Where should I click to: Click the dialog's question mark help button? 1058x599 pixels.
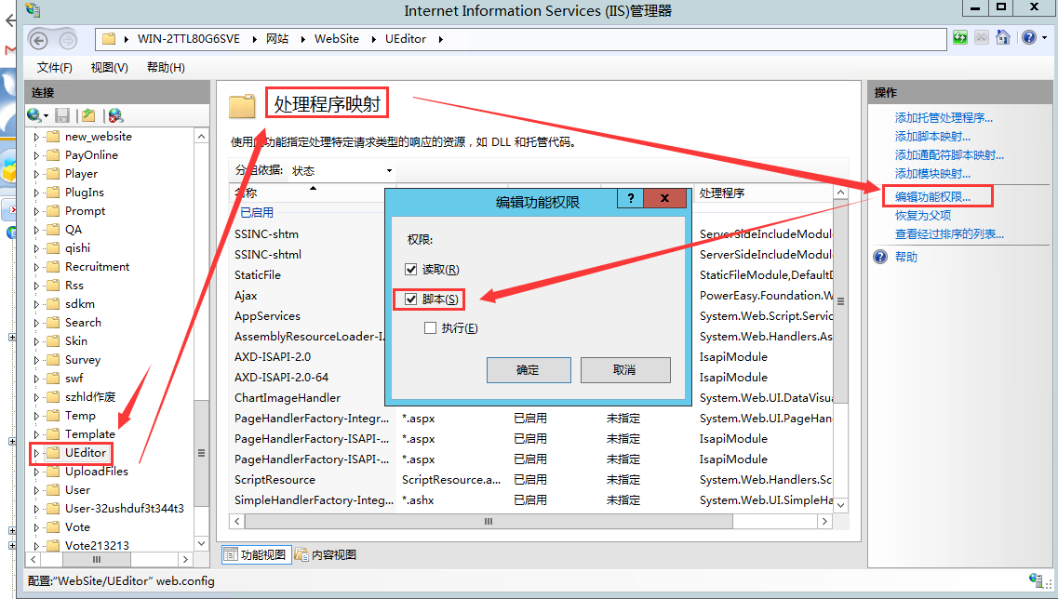click(630, 200)
